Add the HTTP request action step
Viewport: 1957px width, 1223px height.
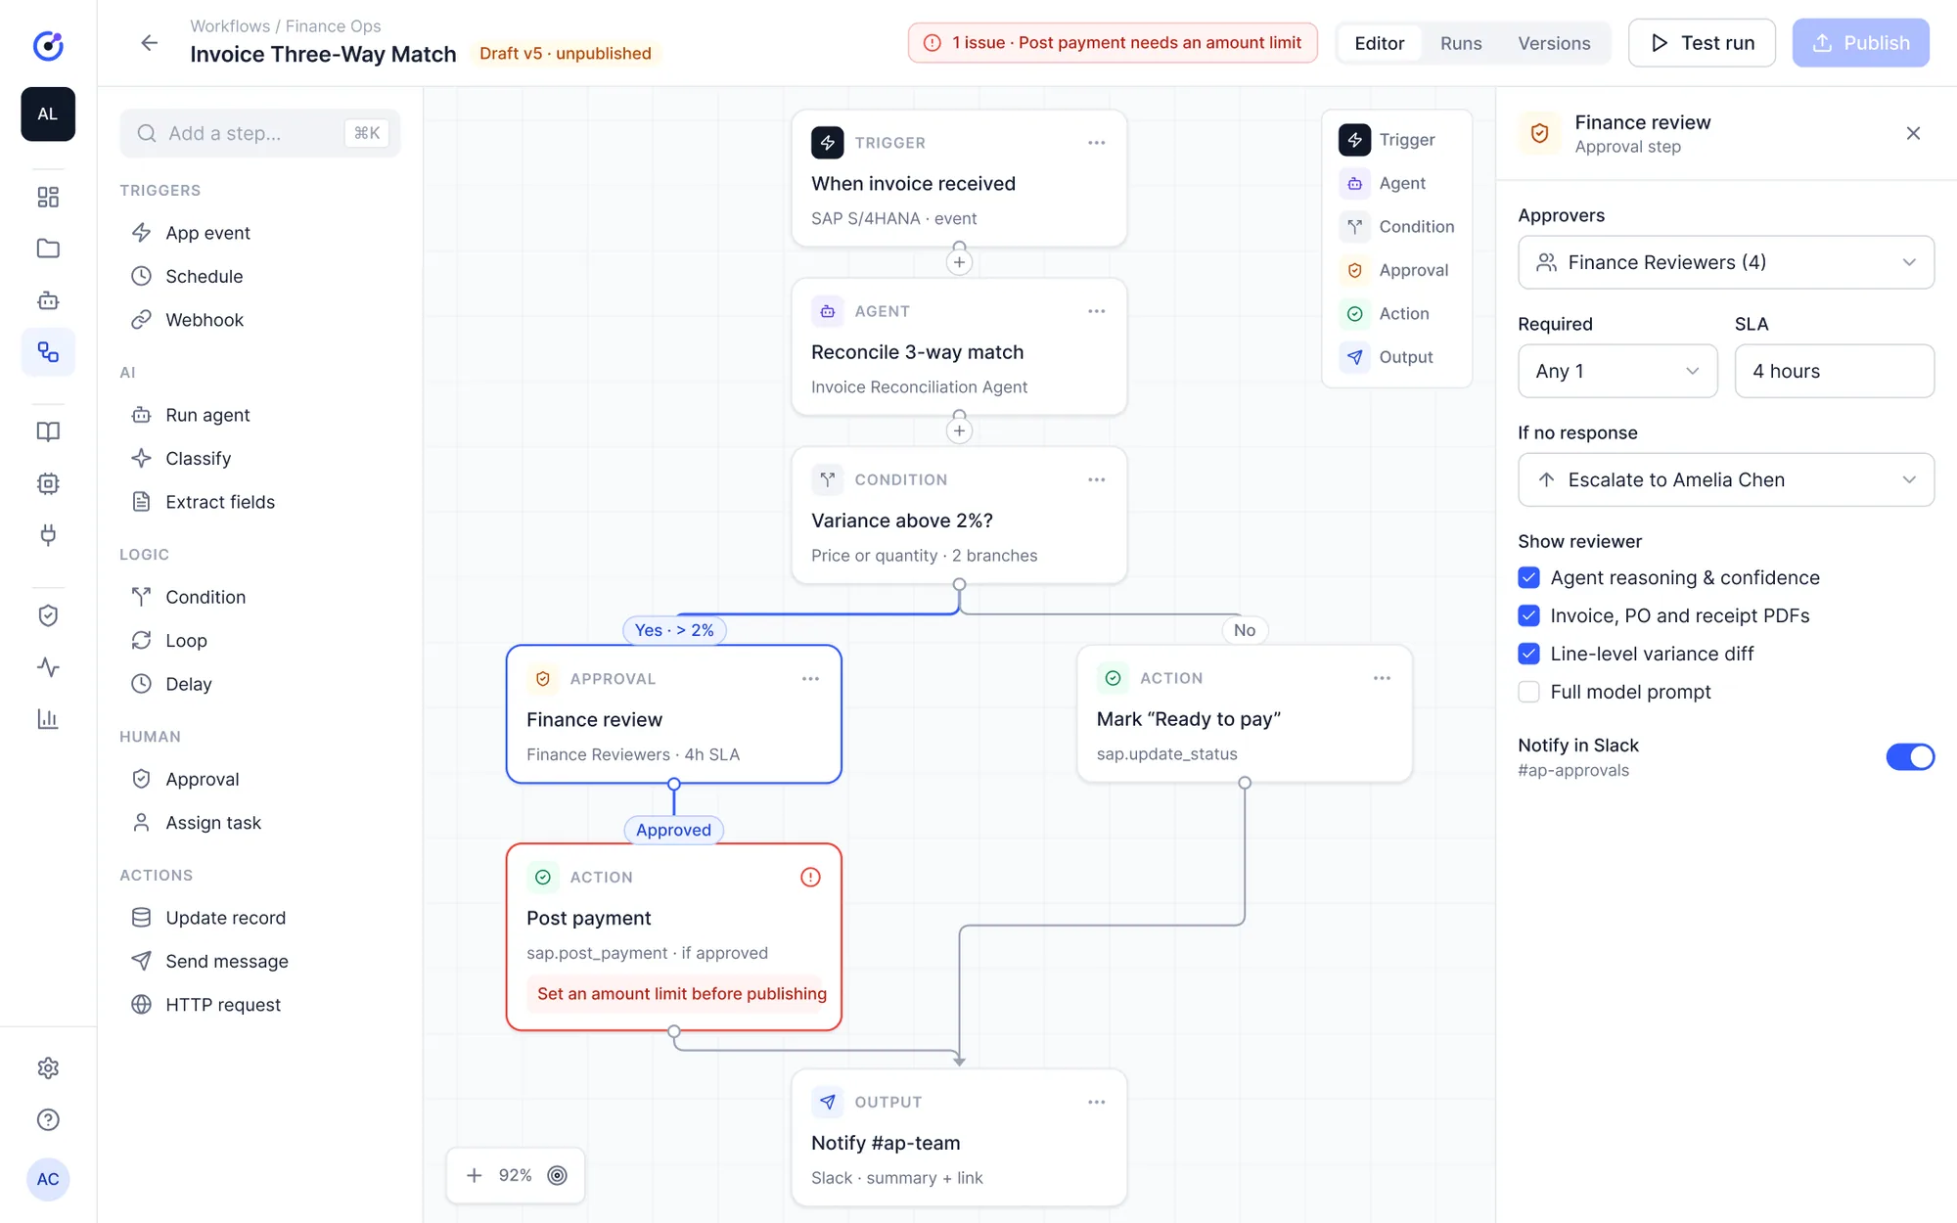click(x=223, y=1005)
